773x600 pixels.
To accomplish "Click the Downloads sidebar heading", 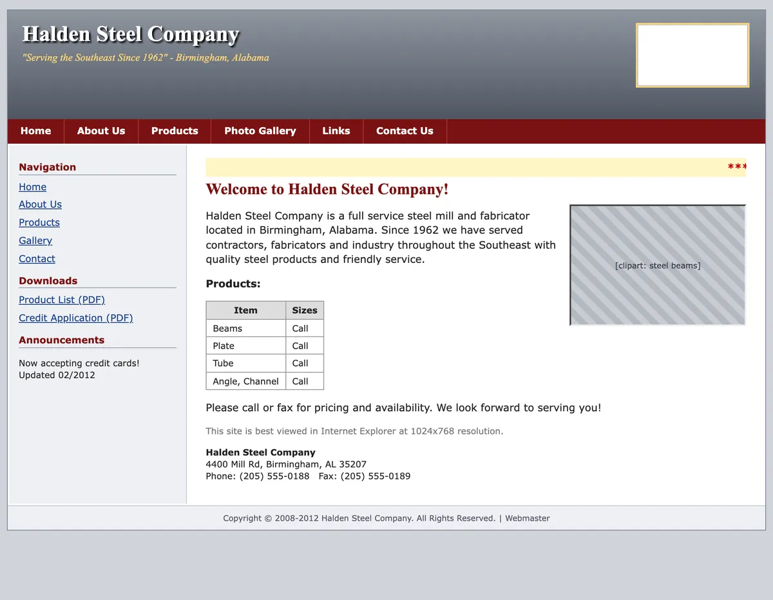I will (48, 281).
